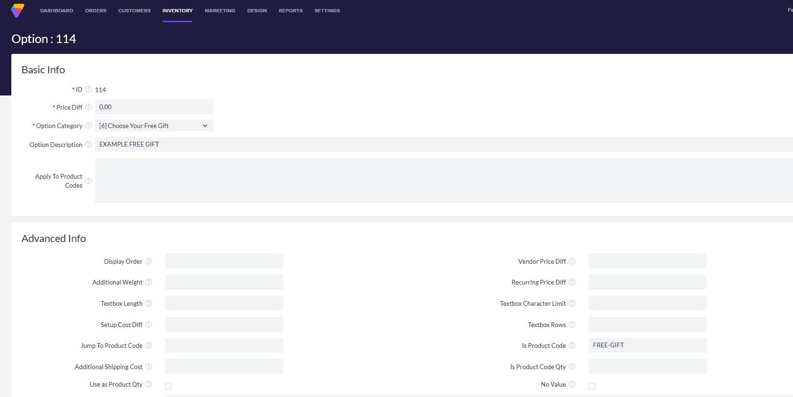Screen dimensions: 793x397
Task: Click help icon next to Price Diff
Action: pyautogui.click(x=88, y=107)
